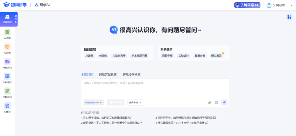The height and width of the screenshot is (136, 296).
Task: Click into the question input text box
Action: (x=155, y=88)
